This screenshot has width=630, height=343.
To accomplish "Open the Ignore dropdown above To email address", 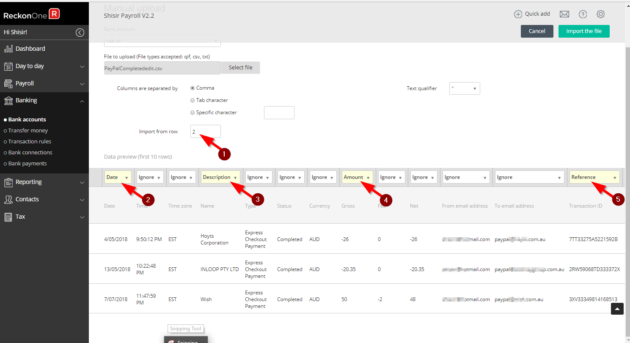I will tap(530, 177).
